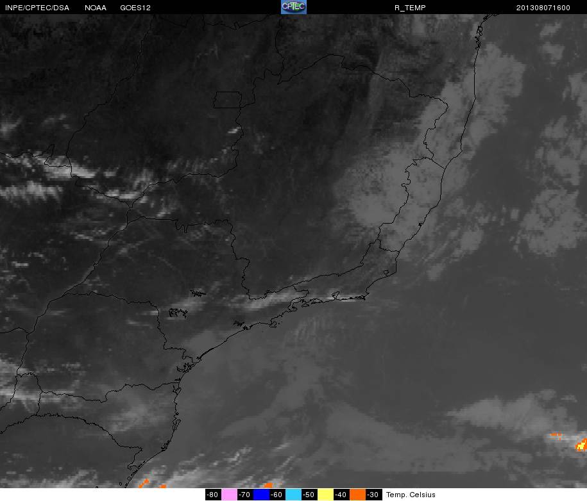Screen dimensions: 587x501
Task: Click the light blue -60 to -50 legend swatch
Action: coord(294,495)
